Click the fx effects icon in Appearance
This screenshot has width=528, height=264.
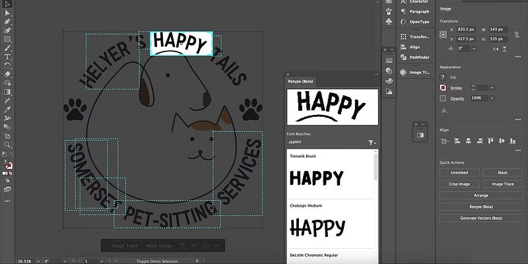tap(444, 110)
